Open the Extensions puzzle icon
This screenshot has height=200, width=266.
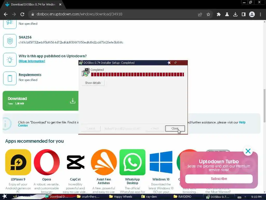pos(219,15)
